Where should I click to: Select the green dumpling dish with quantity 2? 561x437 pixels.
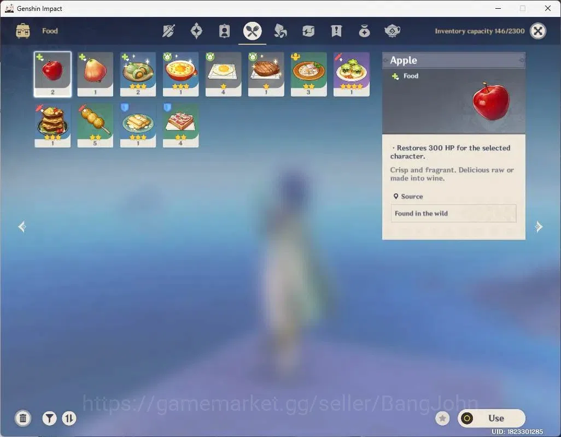click(x=138, y=74)
